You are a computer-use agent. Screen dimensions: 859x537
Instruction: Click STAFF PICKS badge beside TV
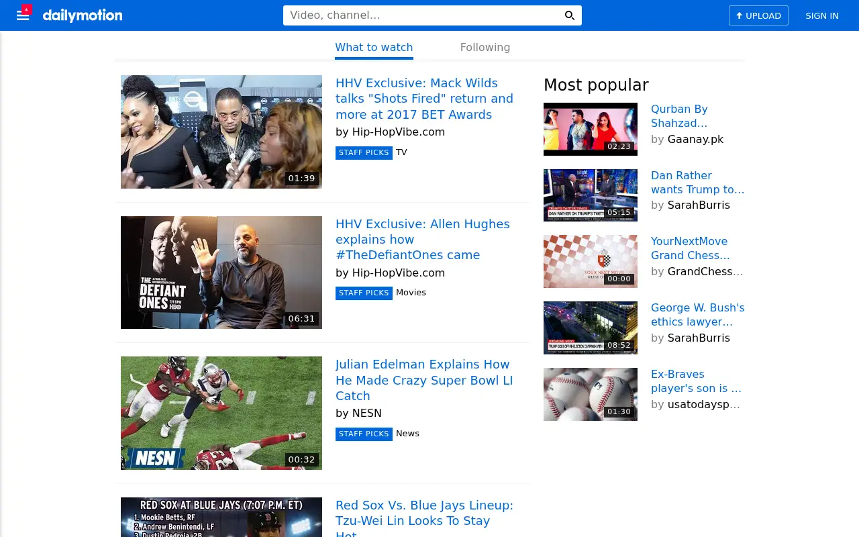pyautogui.click(x=364, y=153)
